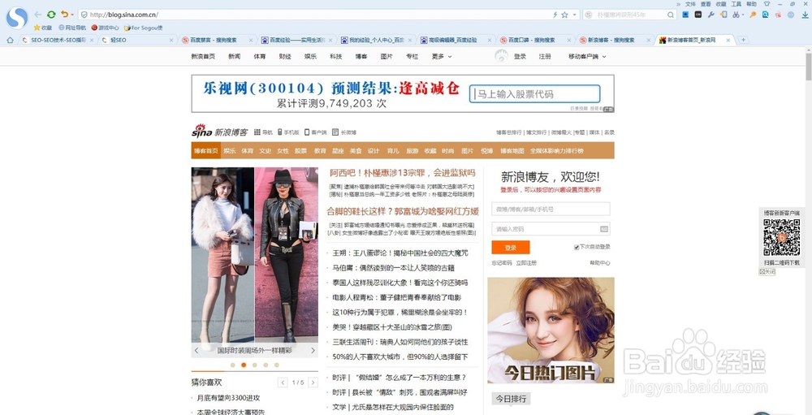Open the scissors tool dropdown arrow
This screenshot has width=812, height=415.
tap(743, 15)
